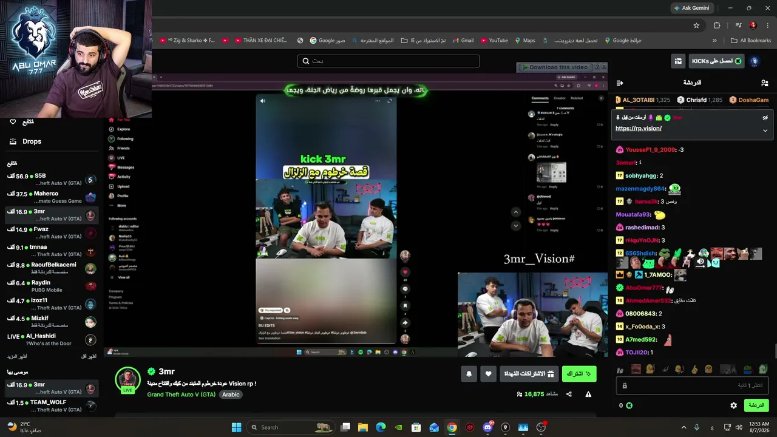Click the Get KICKs button
The image size is (777, 437).
717,61
